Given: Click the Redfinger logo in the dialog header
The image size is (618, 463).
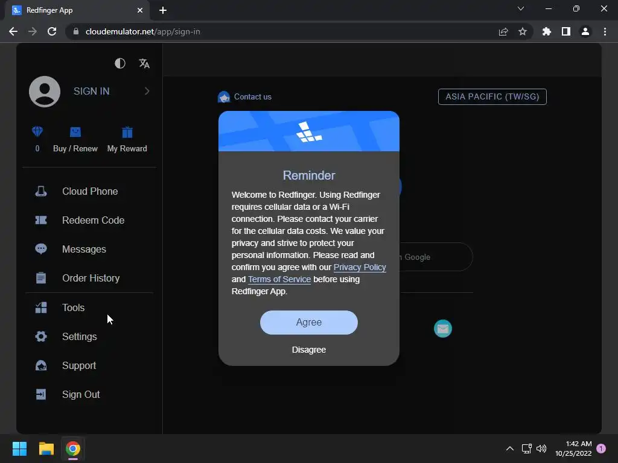Looking at the screenshot, I should click(x=309, y=132).
